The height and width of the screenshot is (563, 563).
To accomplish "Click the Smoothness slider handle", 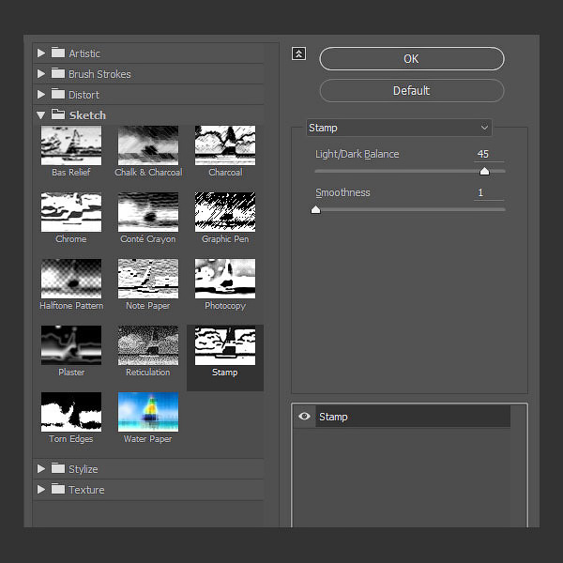I will tap(315, 209).
